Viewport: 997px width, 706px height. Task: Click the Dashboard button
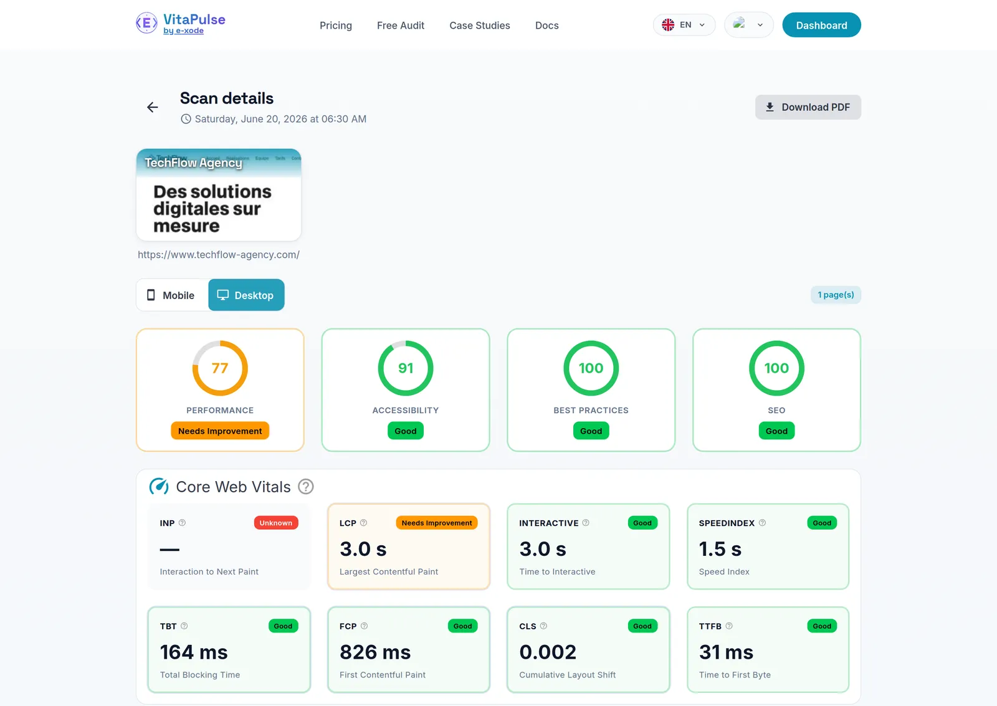click(821, 25)
